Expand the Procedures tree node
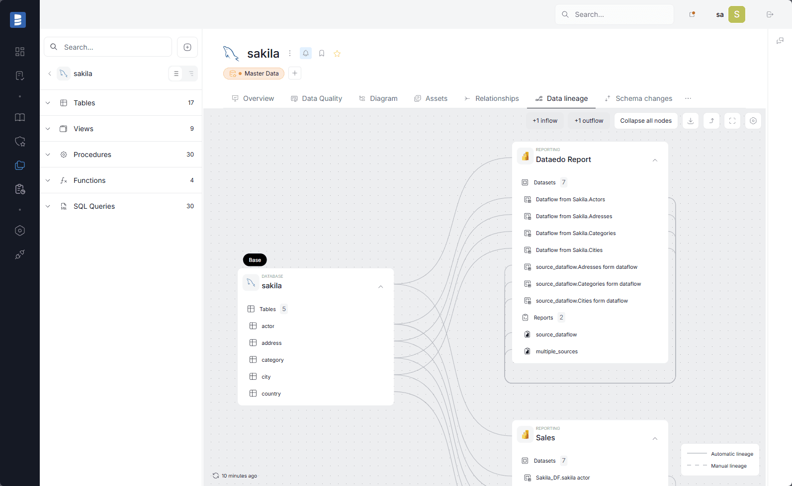 (48, 155)
